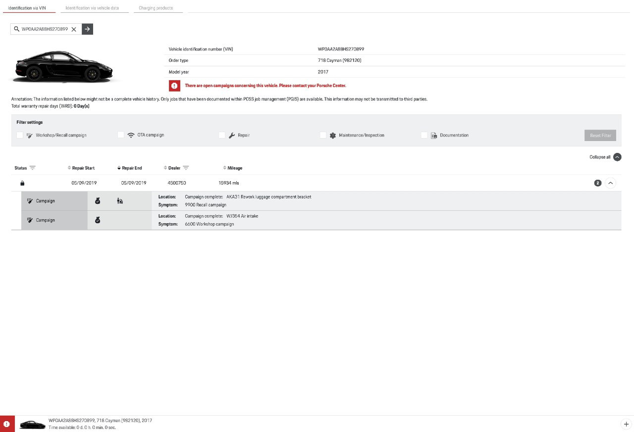The image size is (634, 432).
Task: Click the Reset Filter button
Action: point(600,136)
